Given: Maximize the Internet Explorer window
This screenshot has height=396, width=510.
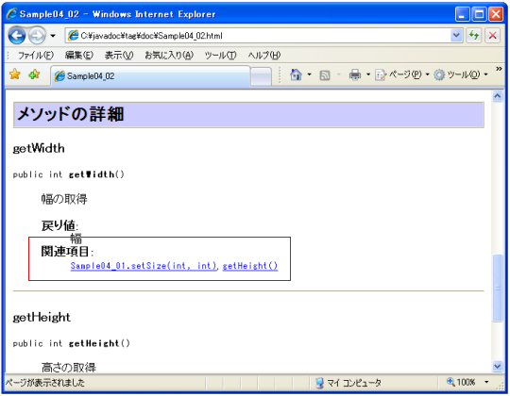Looking at the screenshot, I should point(479,14).
